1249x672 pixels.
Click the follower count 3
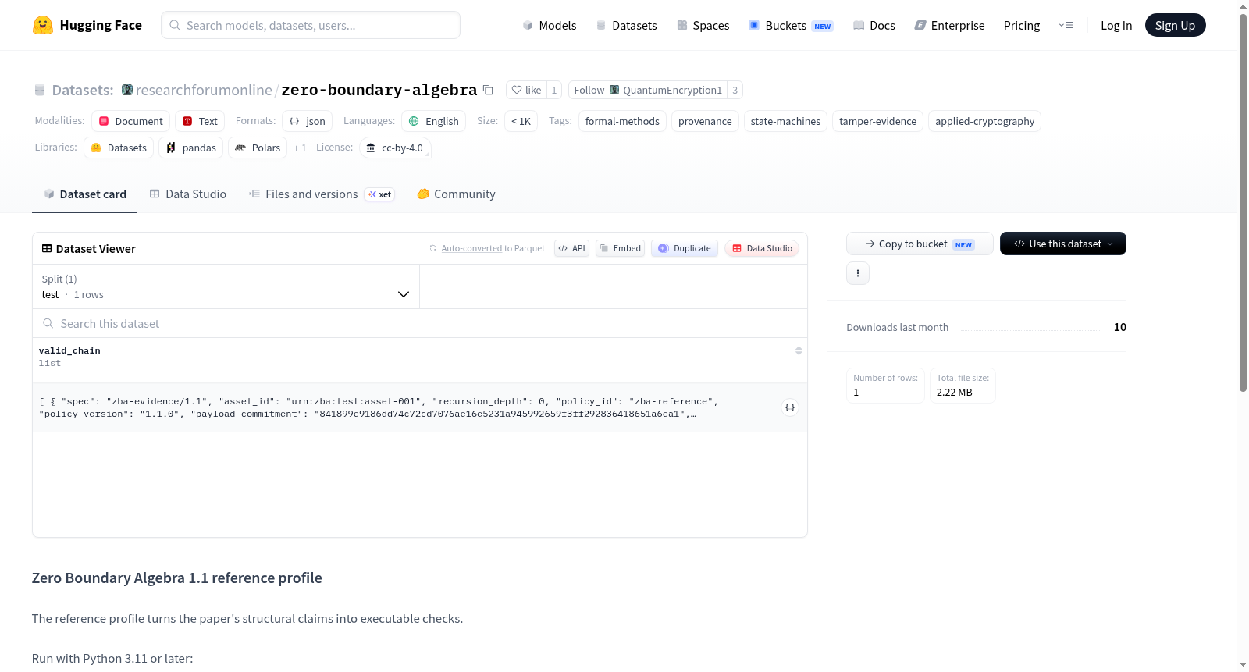tap(735, 90)
